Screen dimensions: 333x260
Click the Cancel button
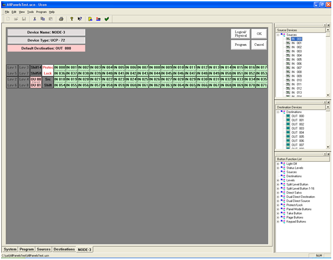click(x=259, y=45)
